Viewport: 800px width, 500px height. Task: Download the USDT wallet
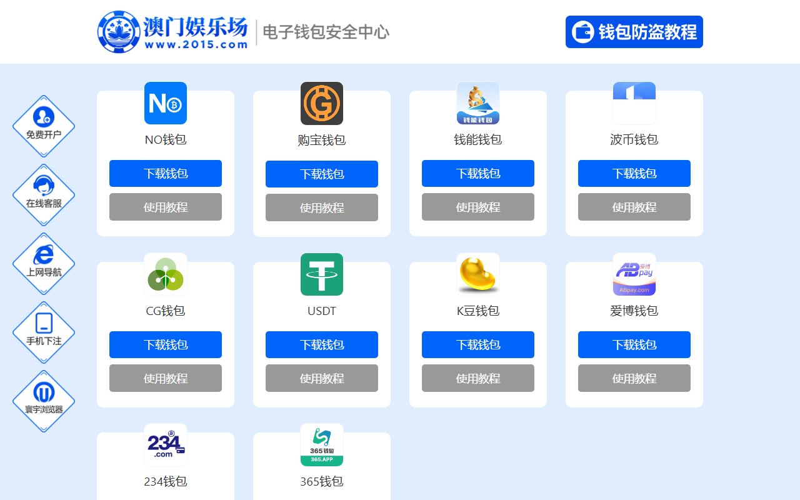click(x=322, y=344)
